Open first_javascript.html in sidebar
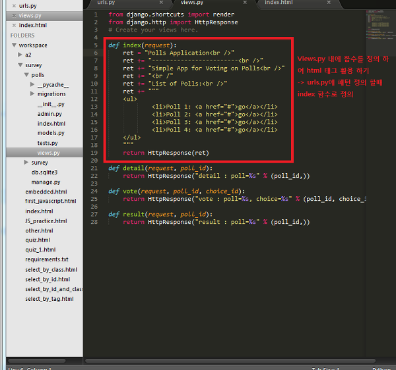 [51, 201]
